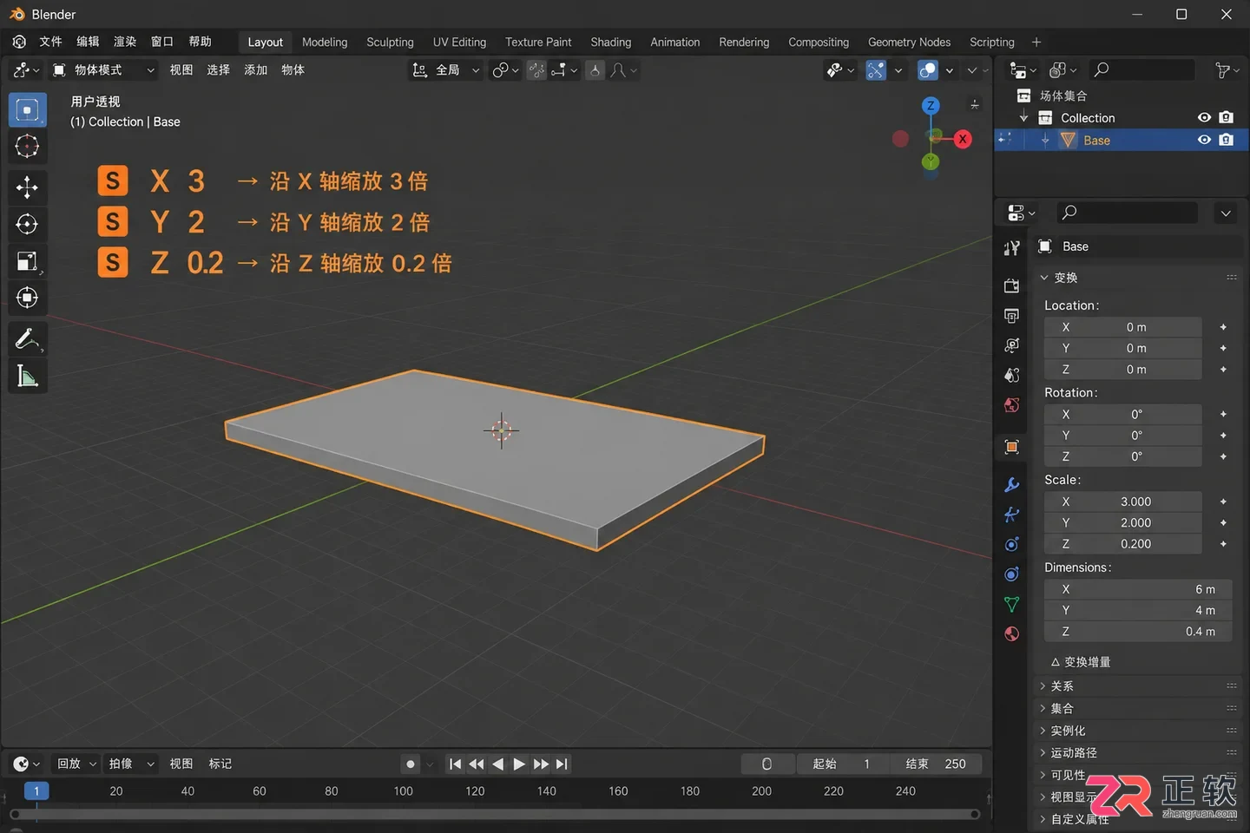Switch to the Geometry Nodes workspace tab
The image size is (1250, 833).
(x=909, y=42)
